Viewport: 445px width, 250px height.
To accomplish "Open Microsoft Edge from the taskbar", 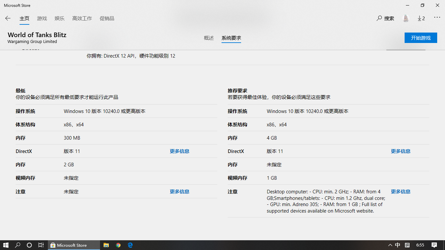I will (x=130, y=245).
